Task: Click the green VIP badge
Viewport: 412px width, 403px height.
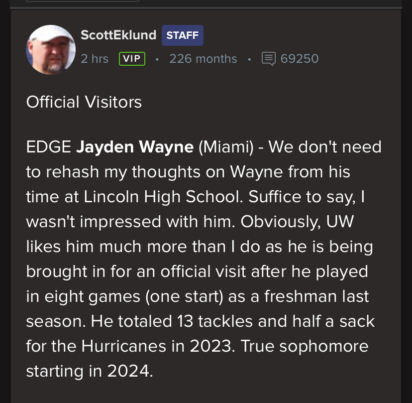Action: tap(132, 59)
